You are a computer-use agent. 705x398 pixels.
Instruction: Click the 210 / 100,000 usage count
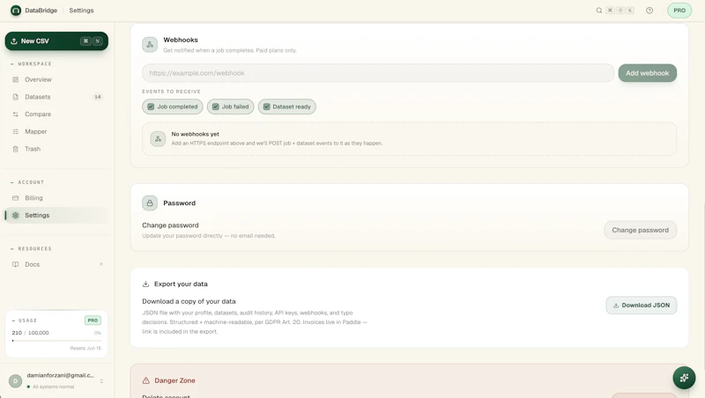[x=30, y=333]
